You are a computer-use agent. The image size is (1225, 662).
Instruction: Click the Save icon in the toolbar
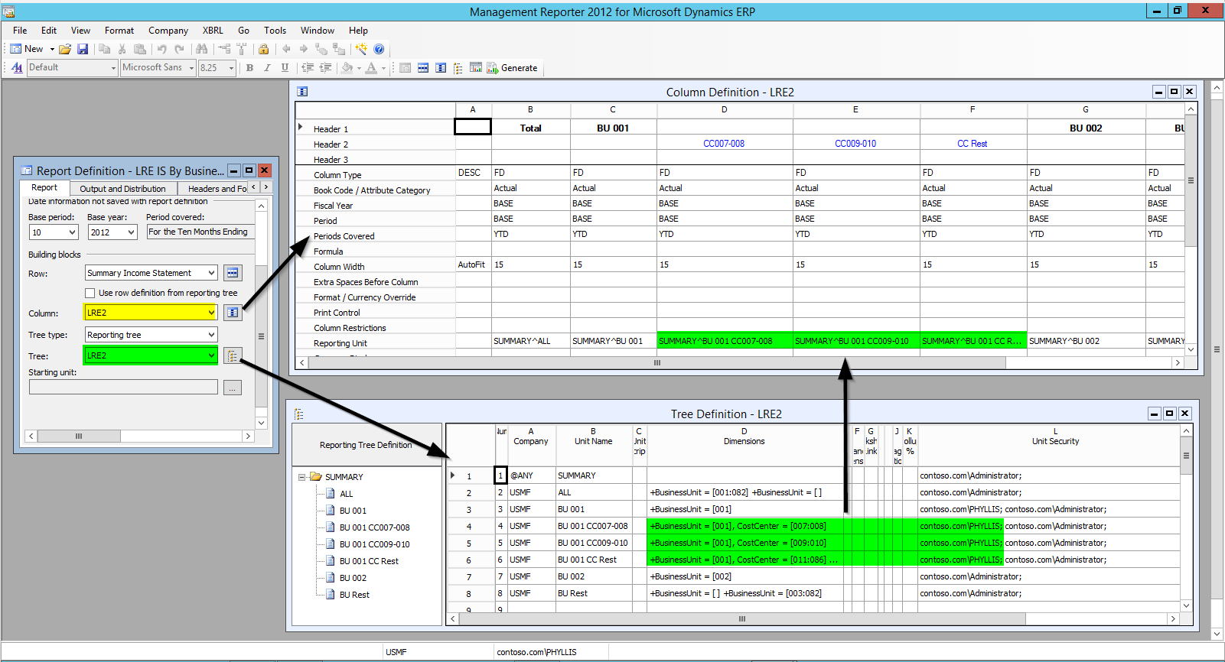click(83, 49)
